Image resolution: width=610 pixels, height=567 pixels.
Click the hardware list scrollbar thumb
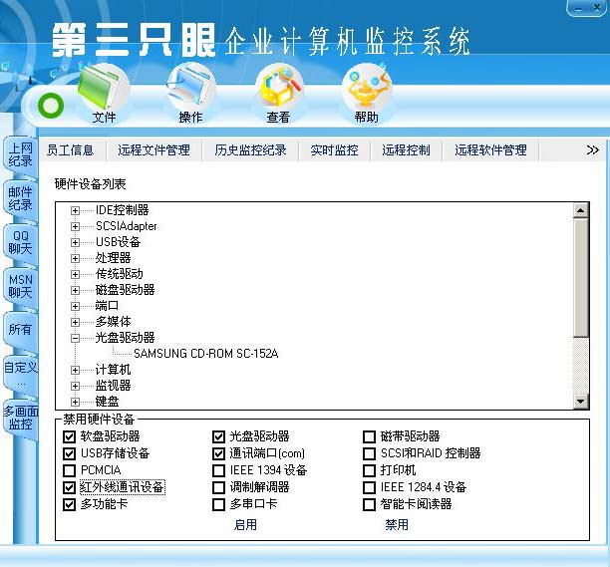tap(580, 278)
